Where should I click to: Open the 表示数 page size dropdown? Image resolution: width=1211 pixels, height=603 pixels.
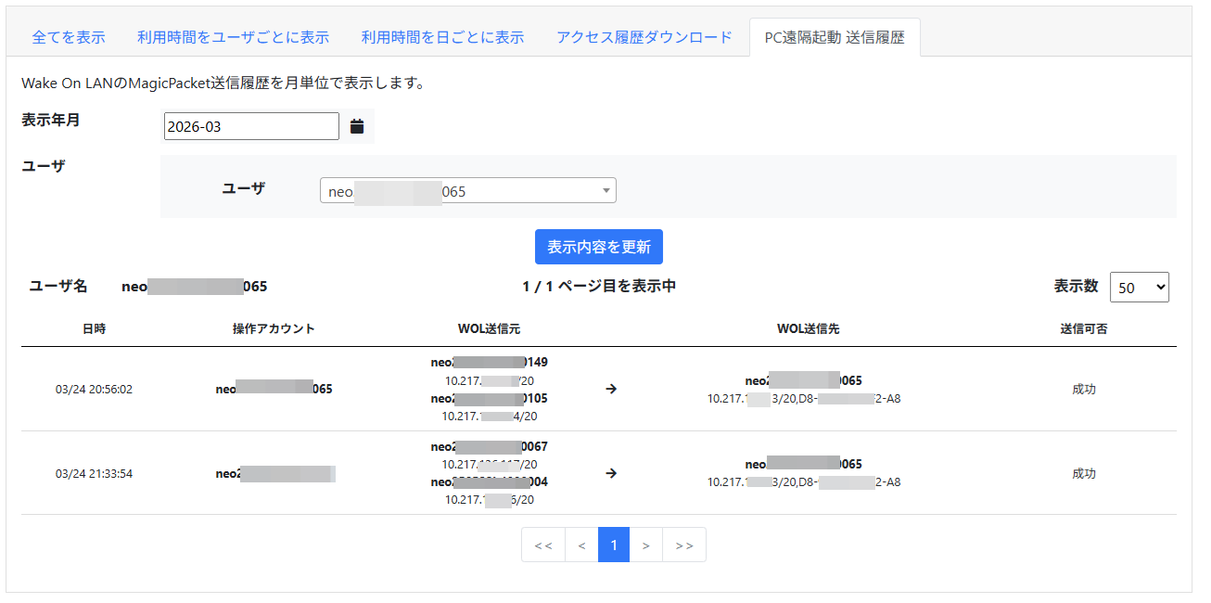[x=1139, y=288]
